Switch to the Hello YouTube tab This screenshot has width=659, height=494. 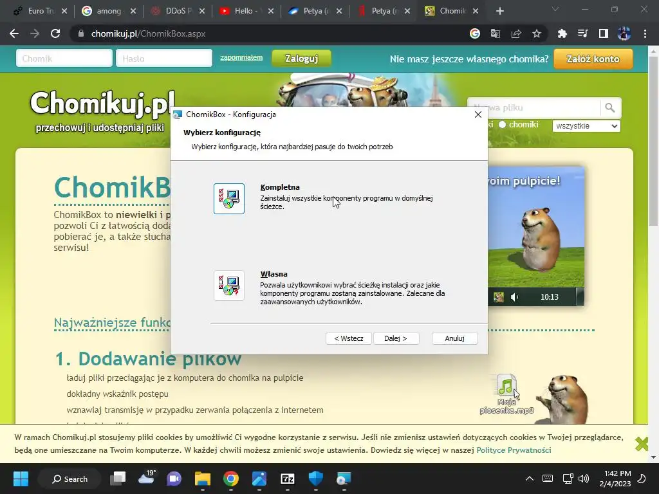246,11
